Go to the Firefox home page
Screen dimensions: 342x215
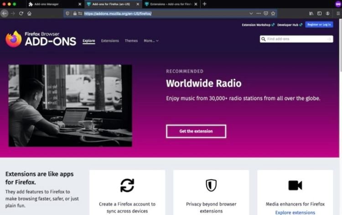pyautogui.click(x=29, y=14)
